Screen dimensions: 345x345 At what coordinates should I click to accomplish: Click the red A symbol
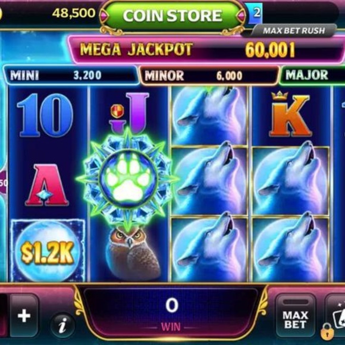[x=47, y=185]
